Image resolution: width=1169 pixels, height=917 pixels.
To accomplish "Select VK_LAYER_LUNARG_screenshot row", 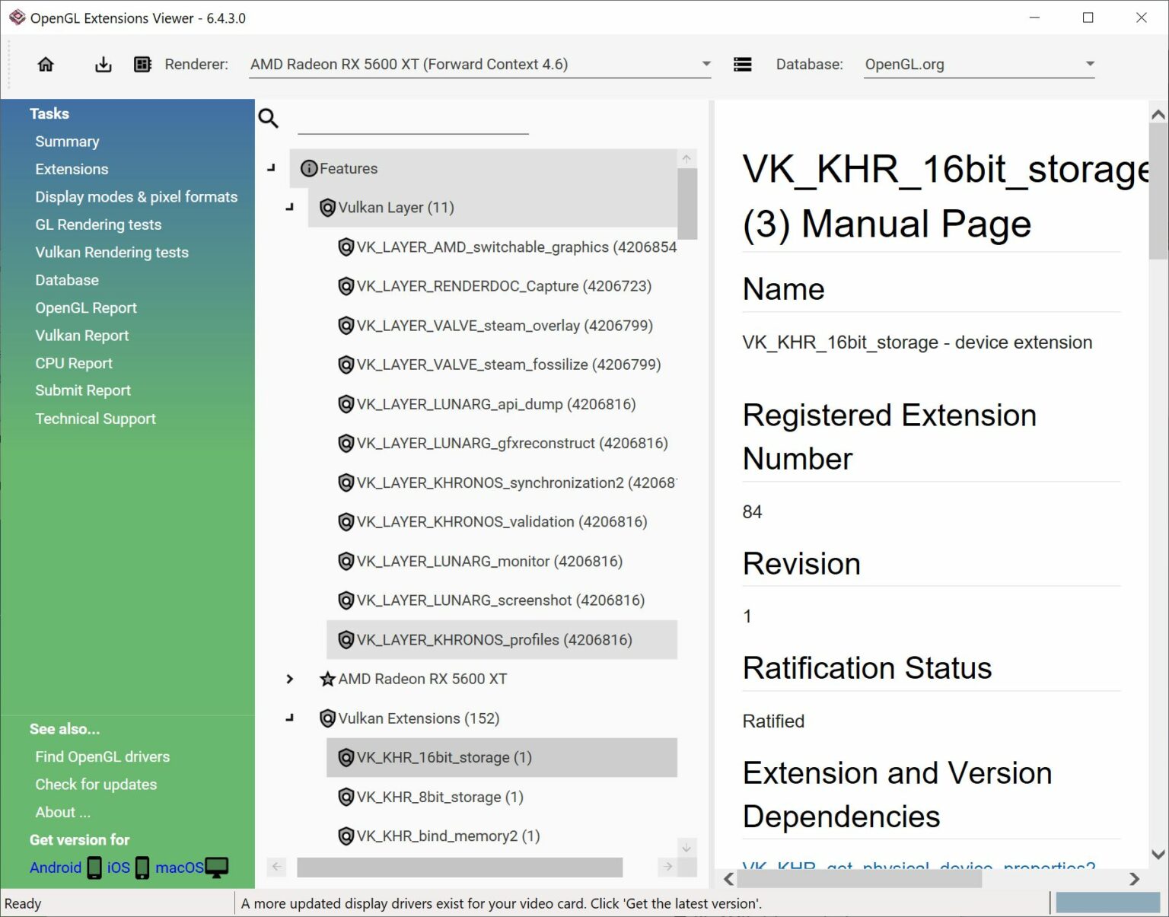I will click(502, 600).
